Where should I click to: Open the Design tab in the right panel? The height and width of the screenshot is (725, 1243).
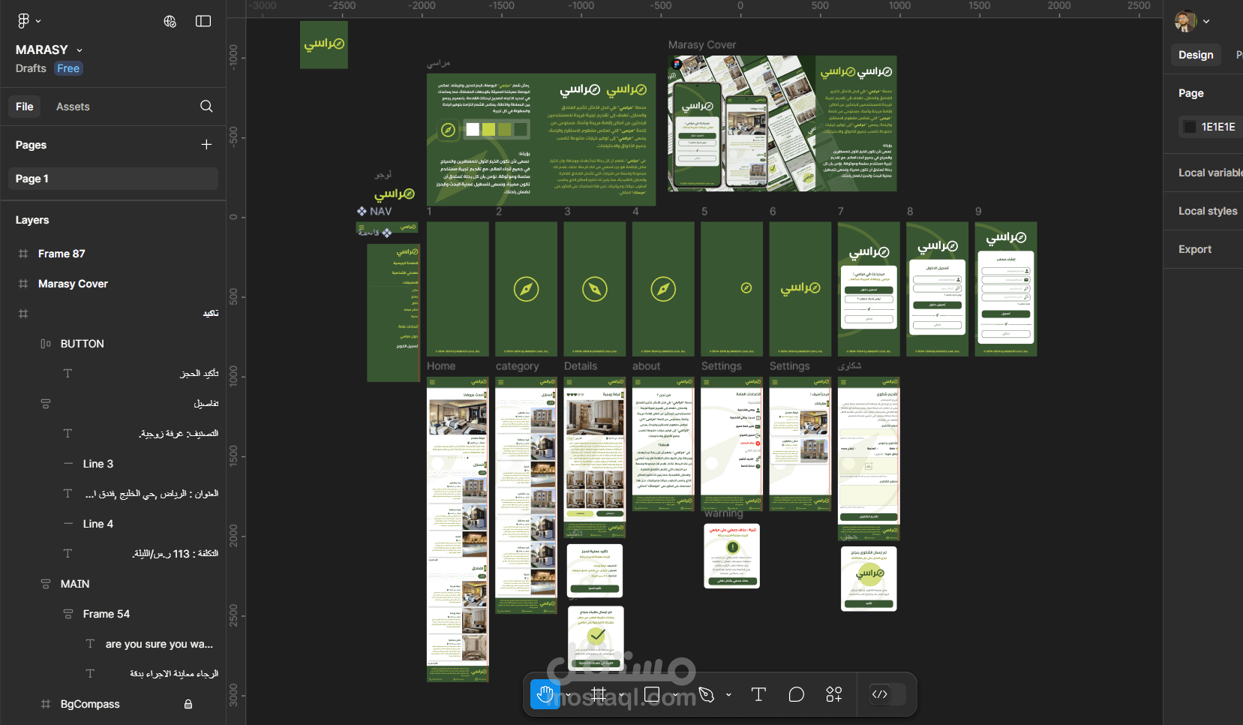(x=1196, y=55)
